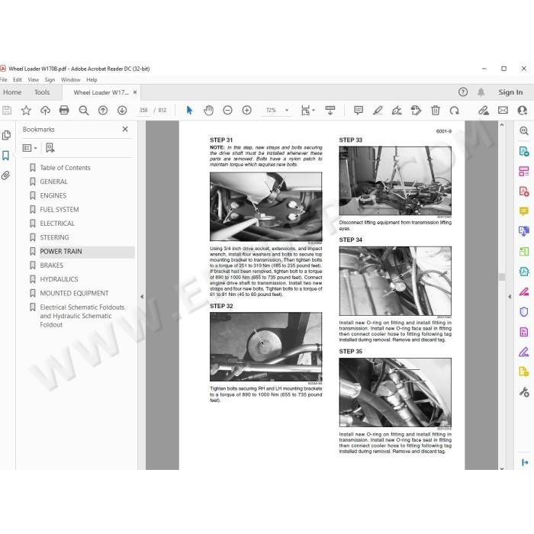Jump to the FUEL SYSTEM bookmark
The image size is (534, 534).
tap(60, 210)
